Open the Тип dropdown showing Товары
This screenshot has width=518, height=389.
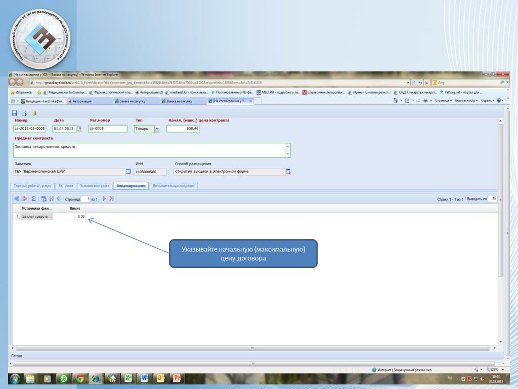pyautogui.click(x=157, y=129)
